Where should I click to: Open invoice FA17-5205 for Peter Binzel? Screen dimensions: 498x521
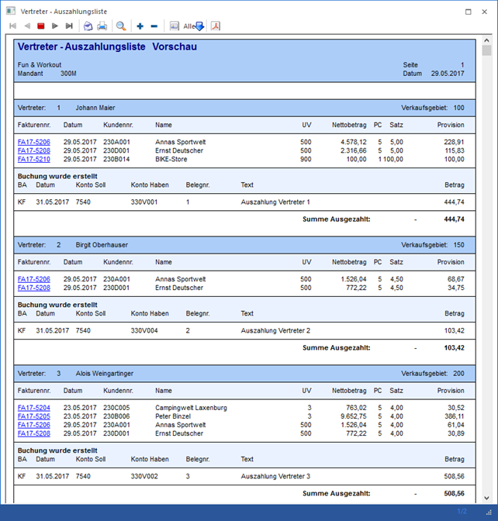coord(33,416)
